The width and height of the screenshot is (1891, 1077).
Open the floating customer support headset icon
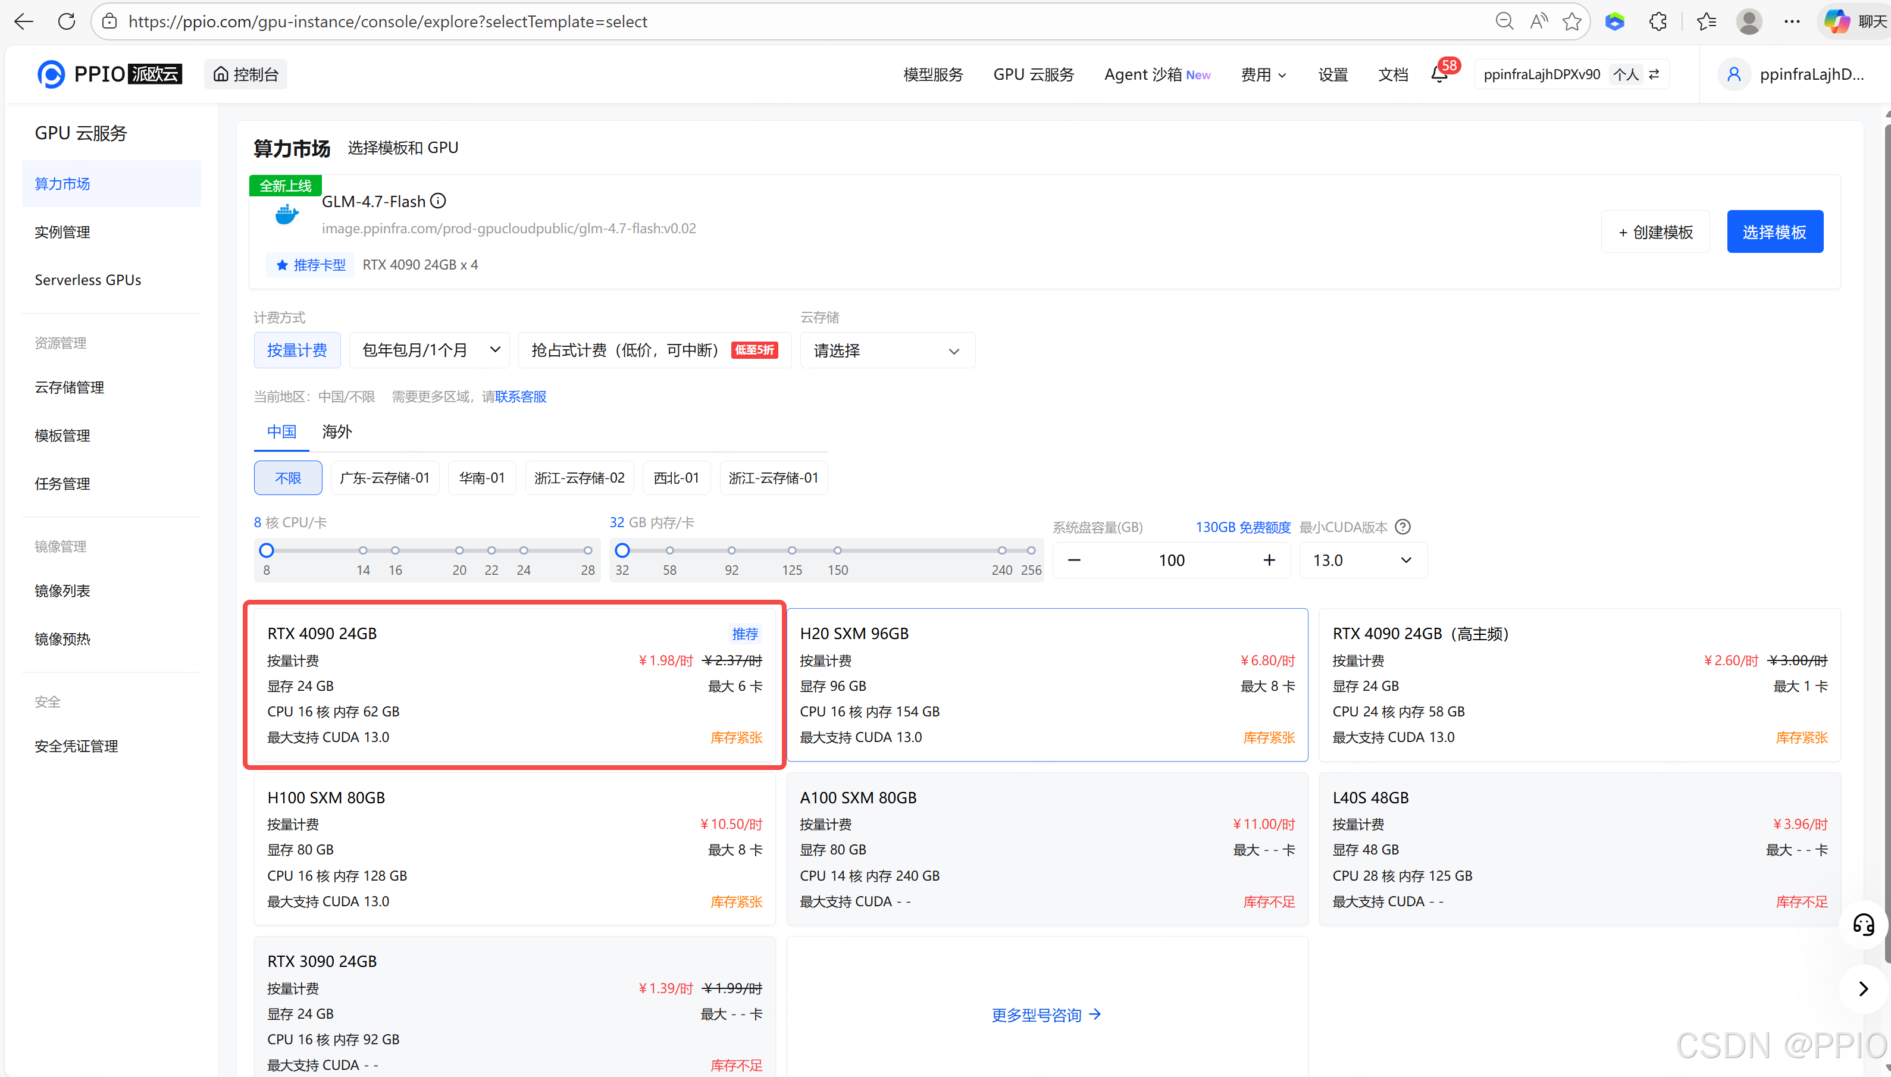(1862, 924)
